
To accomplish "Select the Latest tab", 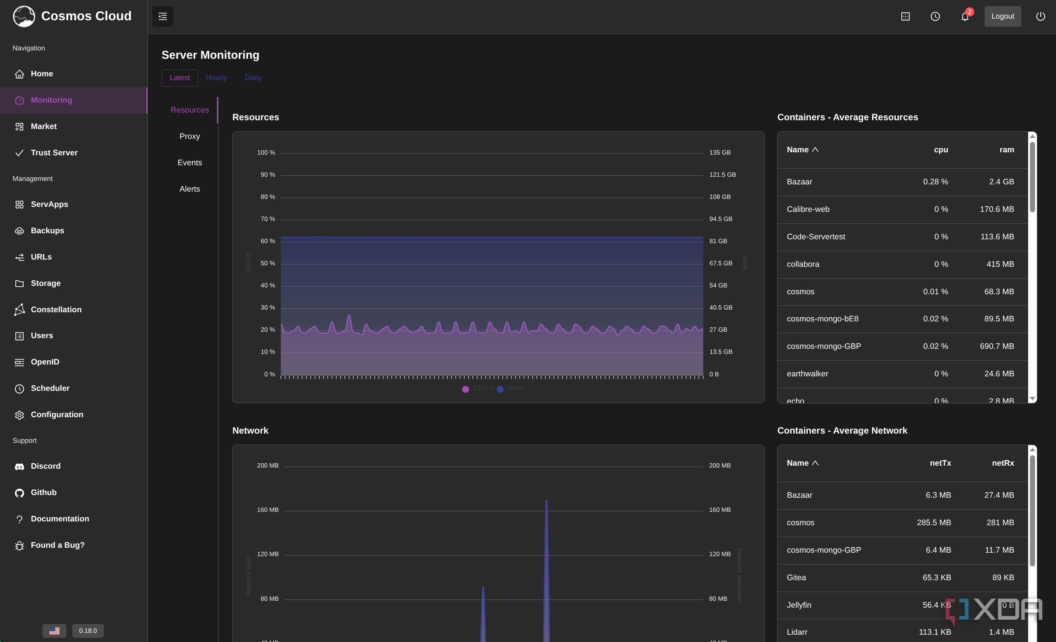I will point(180,77).
